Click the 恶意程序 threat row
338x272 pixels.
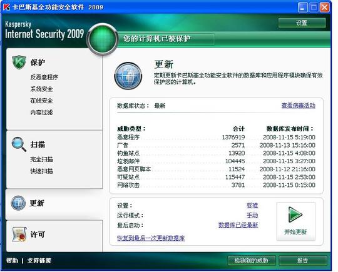pos(216,137)
